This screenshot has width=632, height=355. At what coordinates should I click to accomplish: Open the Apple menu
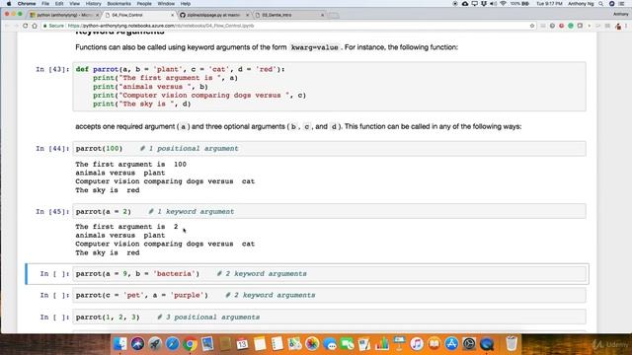(8, 4)
